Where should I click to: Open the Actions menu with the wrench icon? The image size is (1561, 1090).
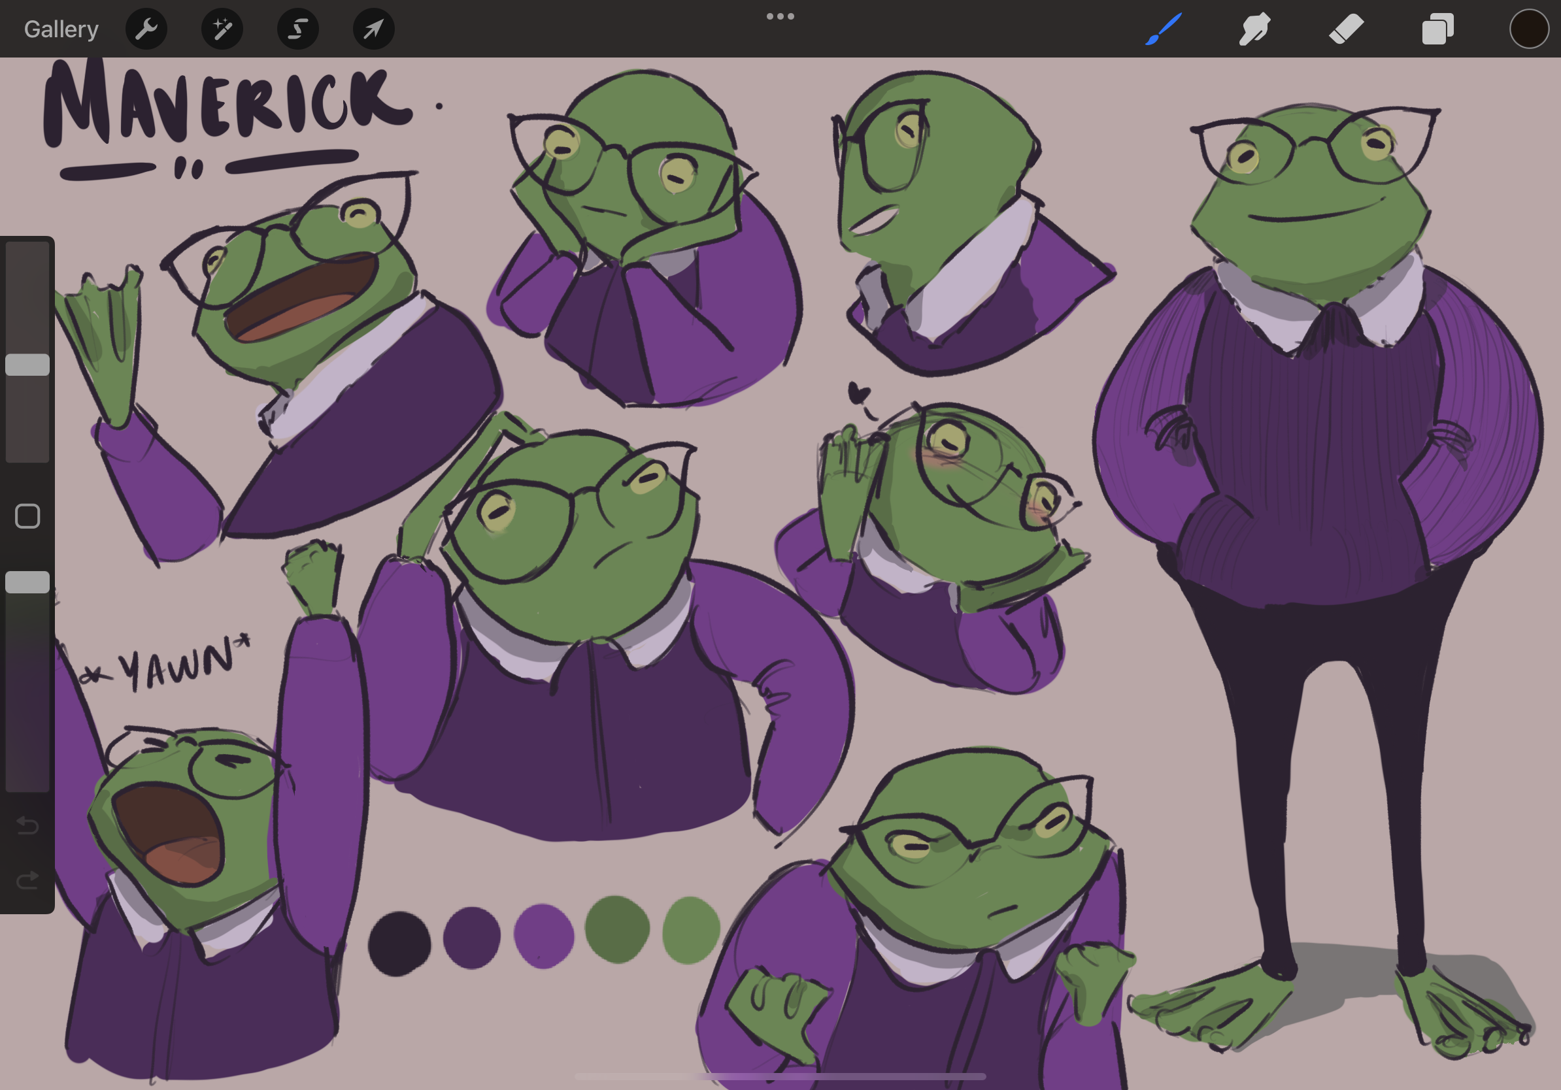146,29
